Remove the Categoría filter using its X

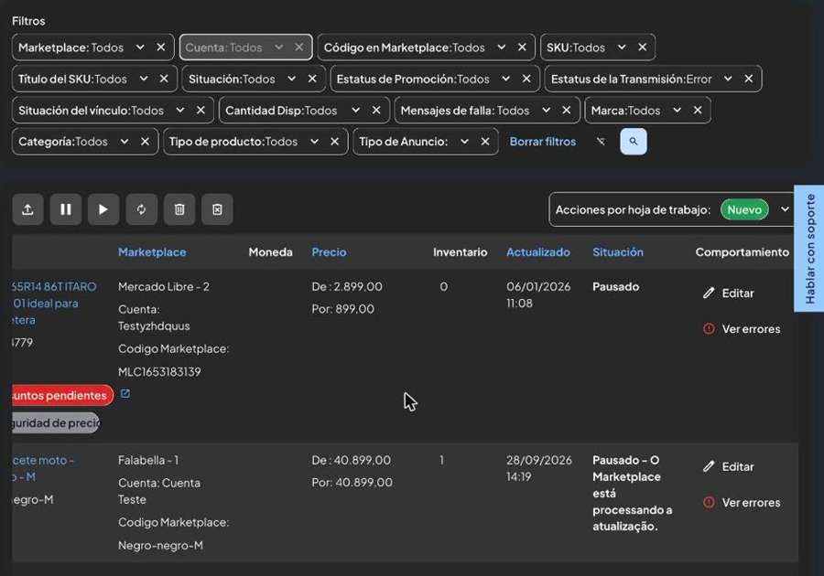tap(145, 142)
